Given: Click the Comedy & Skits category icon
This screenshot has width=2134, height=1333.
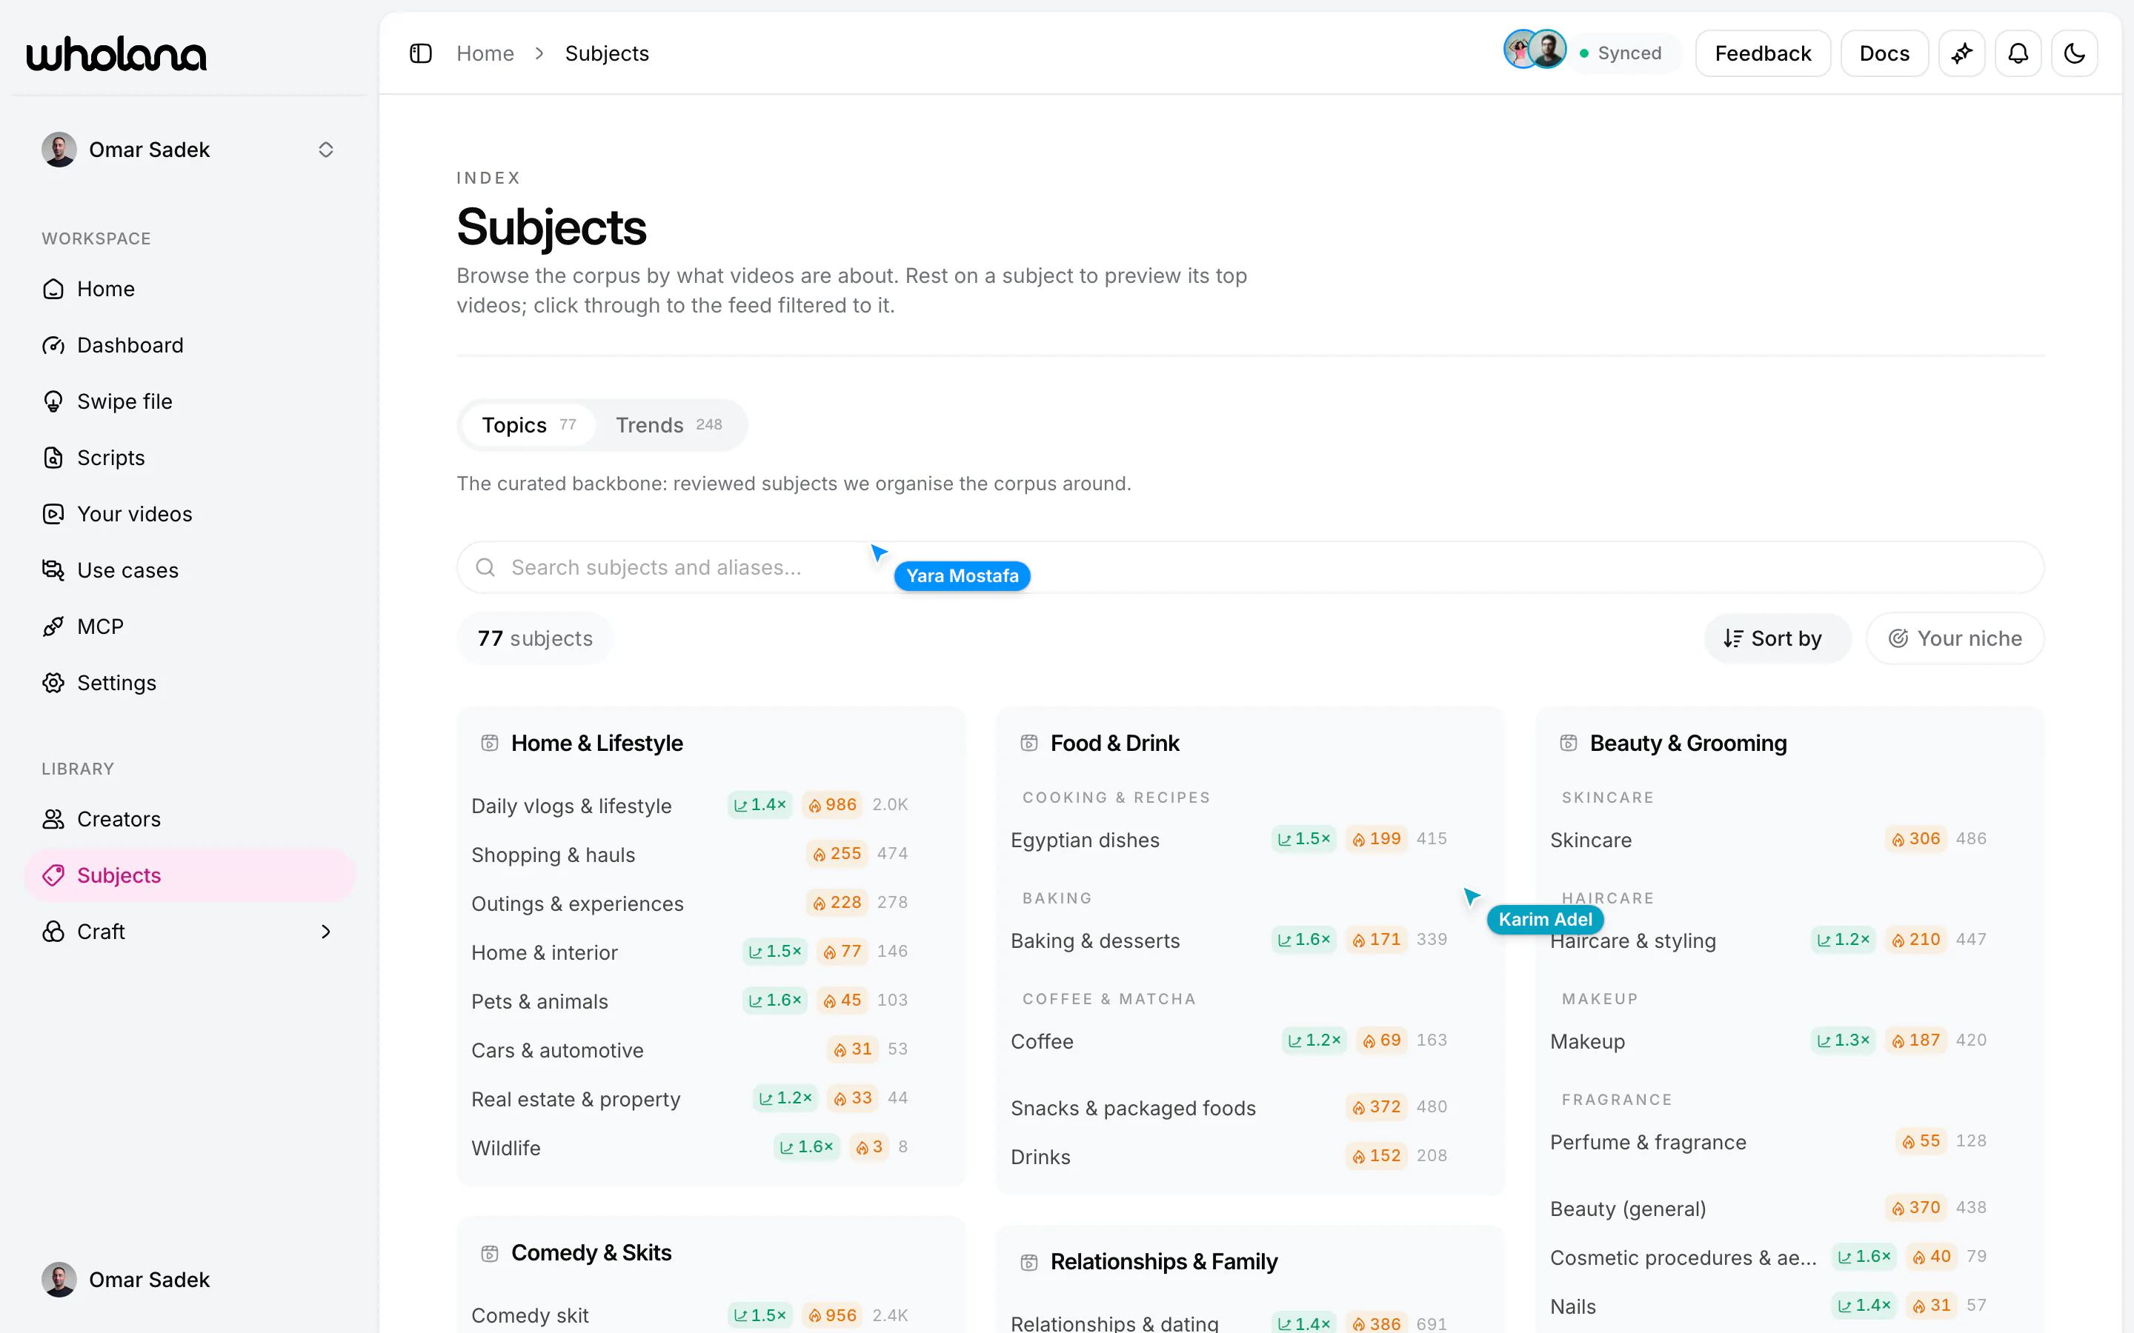Looking at the screenshot, I should [x=489, y=1253].
